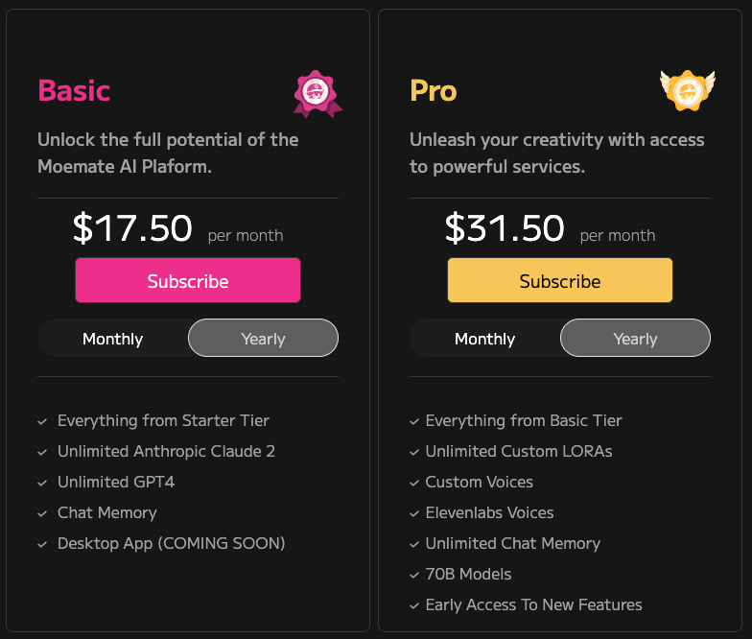Click checkmark beside Unlimited Anthropic Claude 2
752x639 pixels.
(x=43, y=452)
